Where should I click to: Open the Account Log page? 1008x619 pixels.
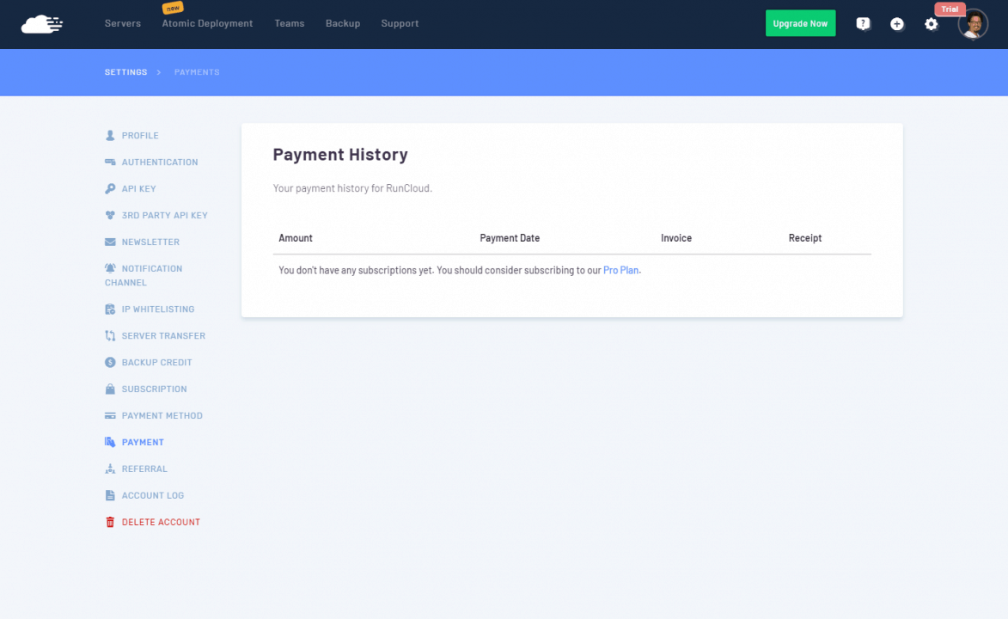click(x=152, y=495)
